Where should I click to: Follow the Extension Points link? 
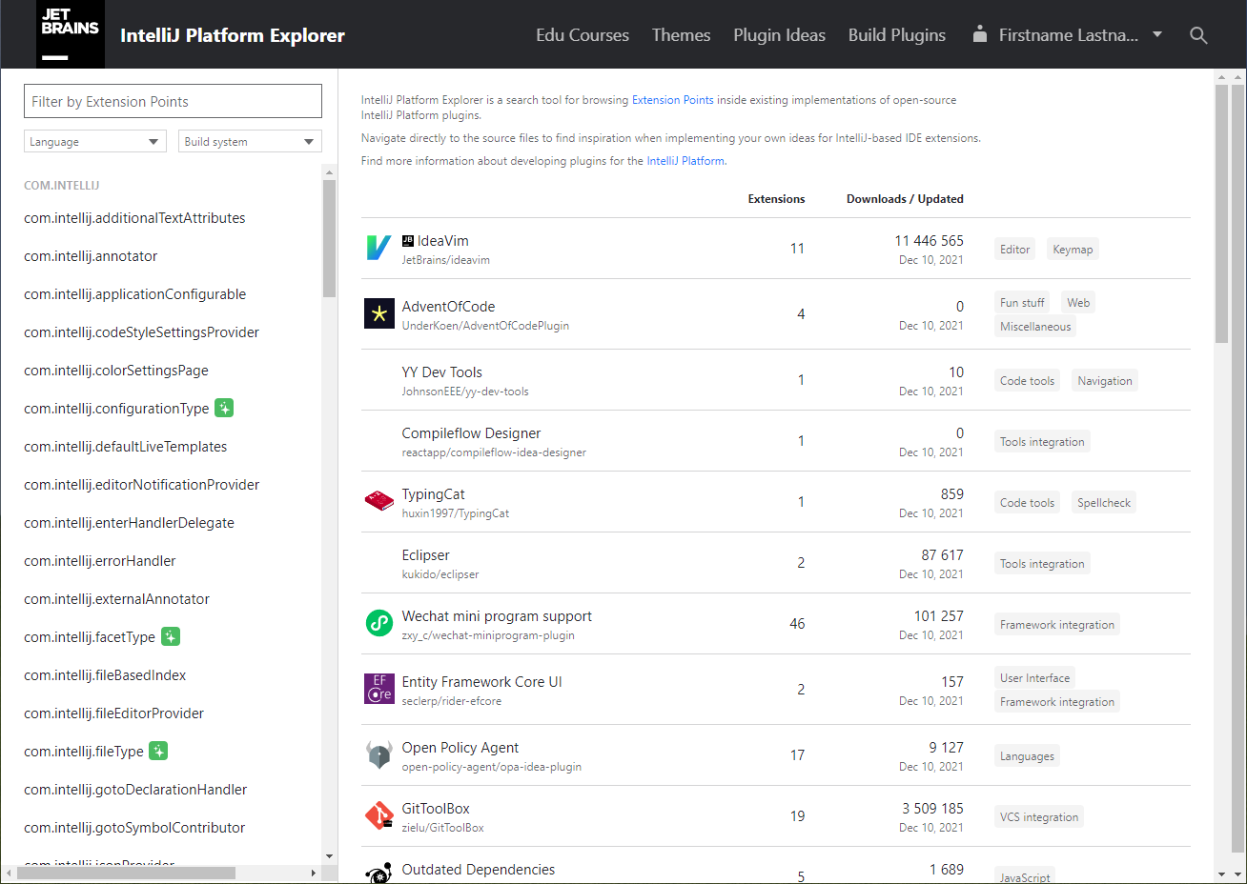672,100
